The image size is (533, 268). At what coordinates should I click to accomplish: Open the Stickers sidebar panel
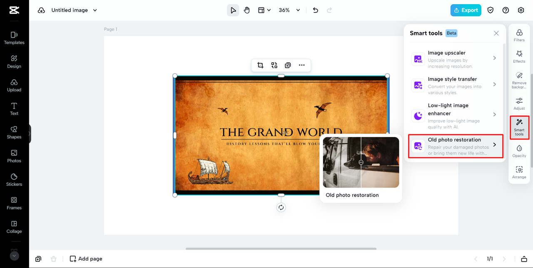pyautogui.click(x=14, y=179)
